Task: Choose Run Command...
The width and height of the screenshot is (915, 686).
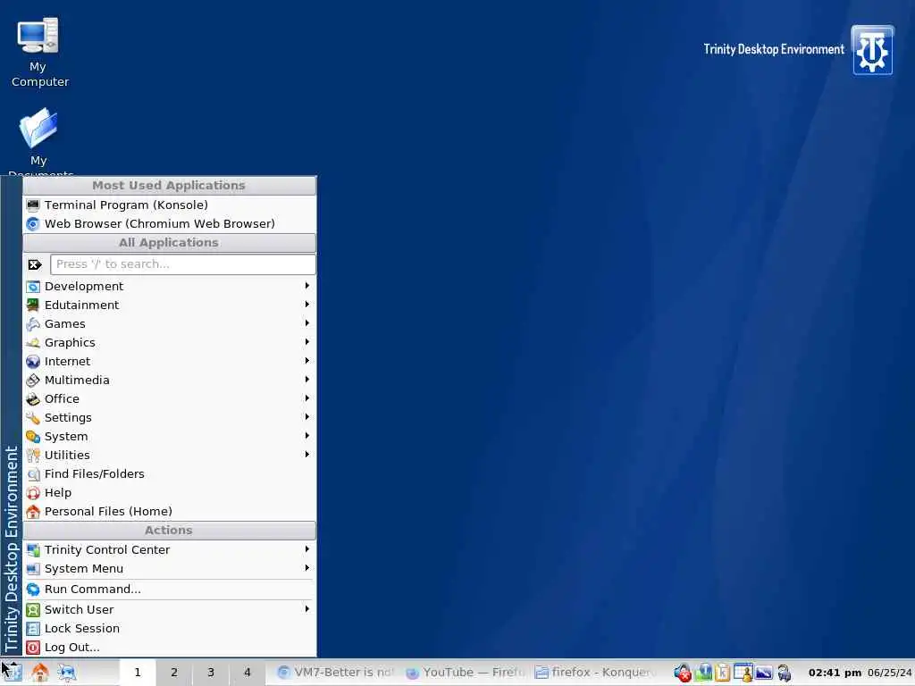Action: [169, 590]
